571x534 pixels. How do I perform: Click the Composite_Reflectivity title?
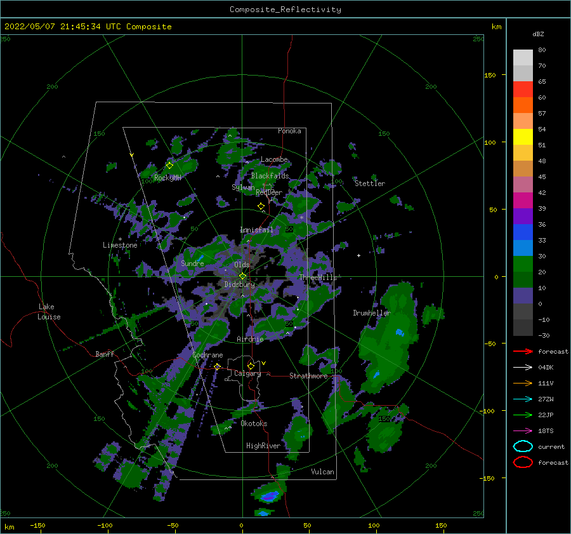285,10
